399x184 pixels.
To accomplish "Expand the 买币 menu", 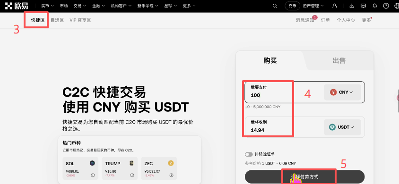I will [47, 6].
